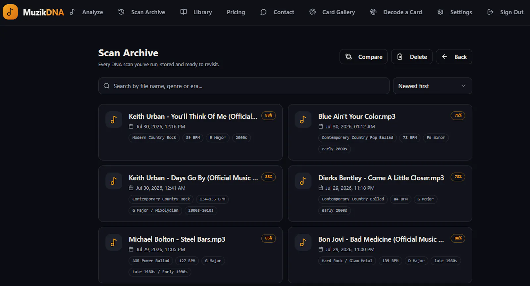Click the G Major / Mixolydian tag

click(x=155, y=211)
